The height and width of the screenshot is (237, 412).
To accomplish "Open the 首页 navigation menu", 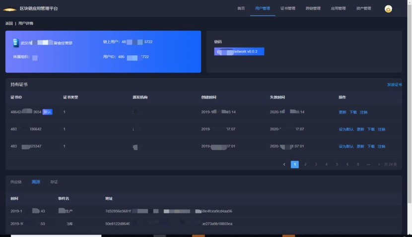I will point(241,8).
